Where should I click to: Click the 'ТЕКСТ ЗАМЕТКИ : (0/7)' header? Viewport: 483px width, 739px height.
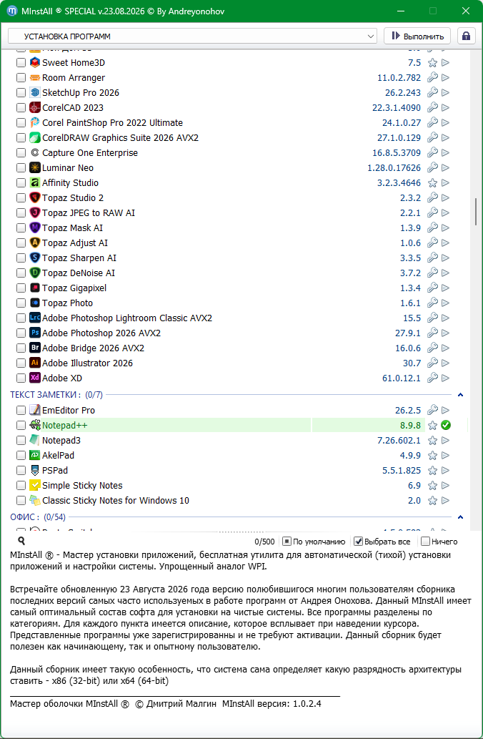(x=56, y=394)
